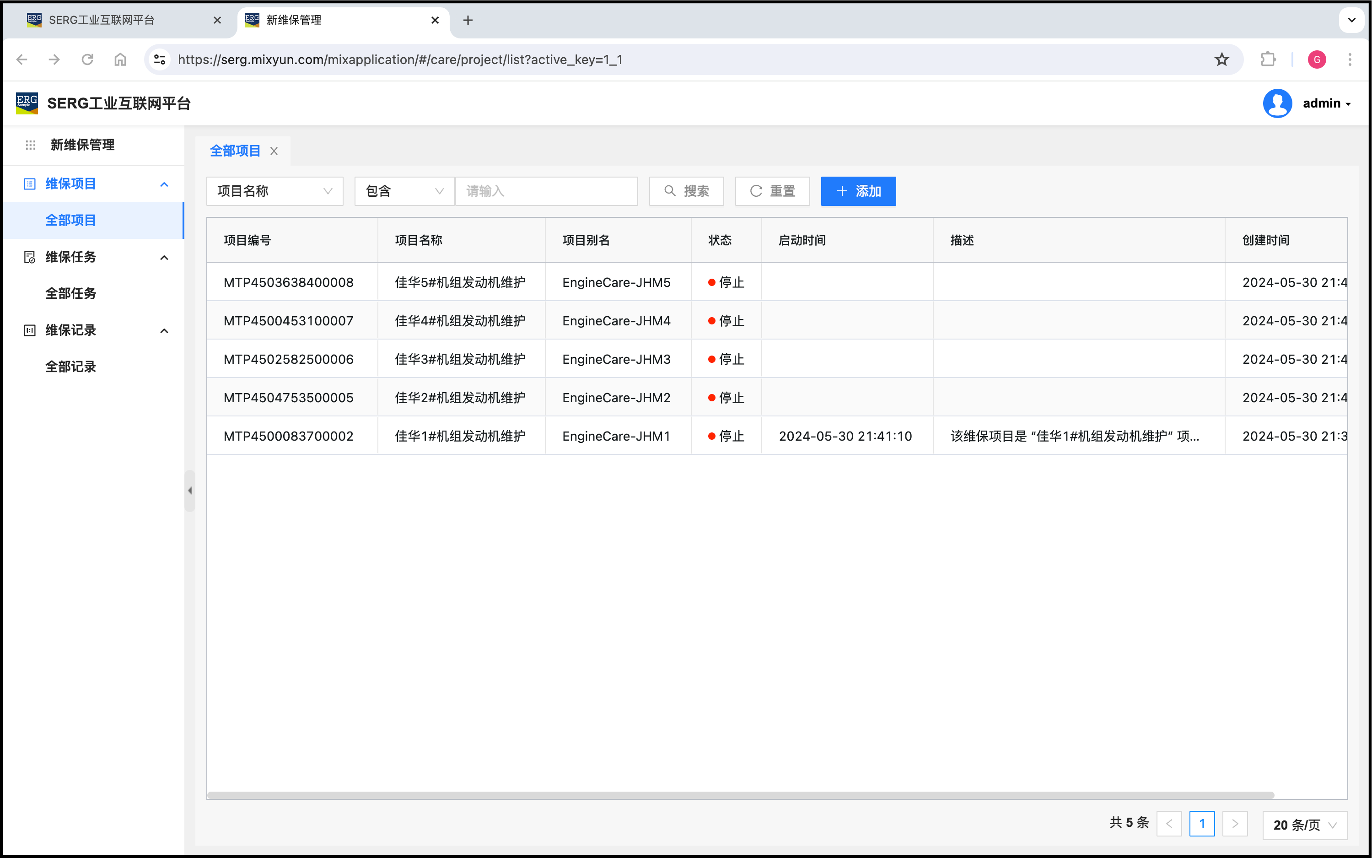
Task: Open the 项目名称 field dropdown
Action: point(274,191)
